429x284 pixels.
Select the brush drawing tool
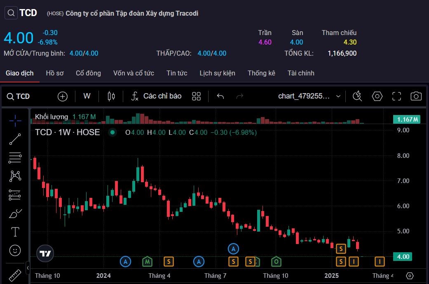(x=15, y=214)
